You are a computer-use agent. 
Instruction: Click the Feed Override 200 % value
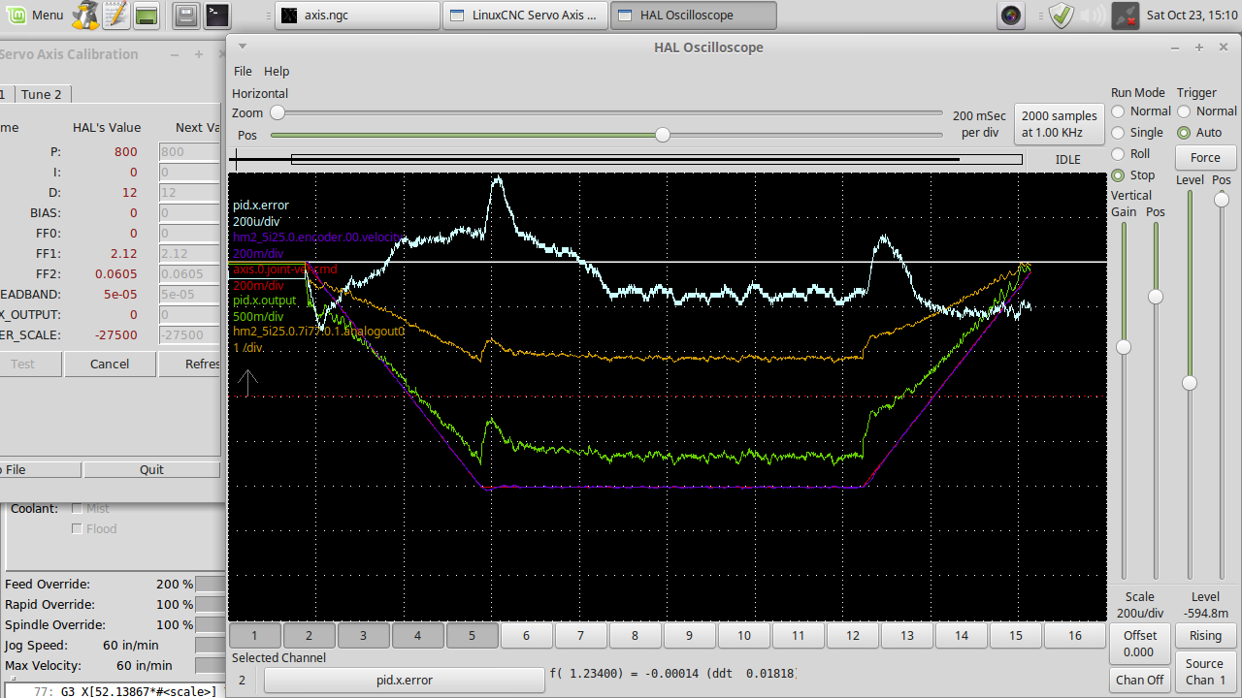click(175, 585)
